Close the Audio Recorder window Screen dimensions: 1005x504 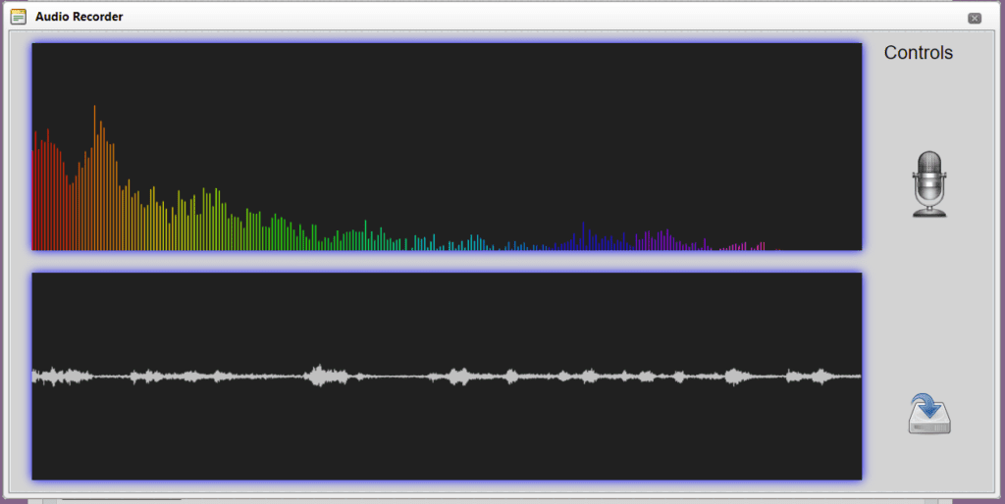tap(975, 18)
